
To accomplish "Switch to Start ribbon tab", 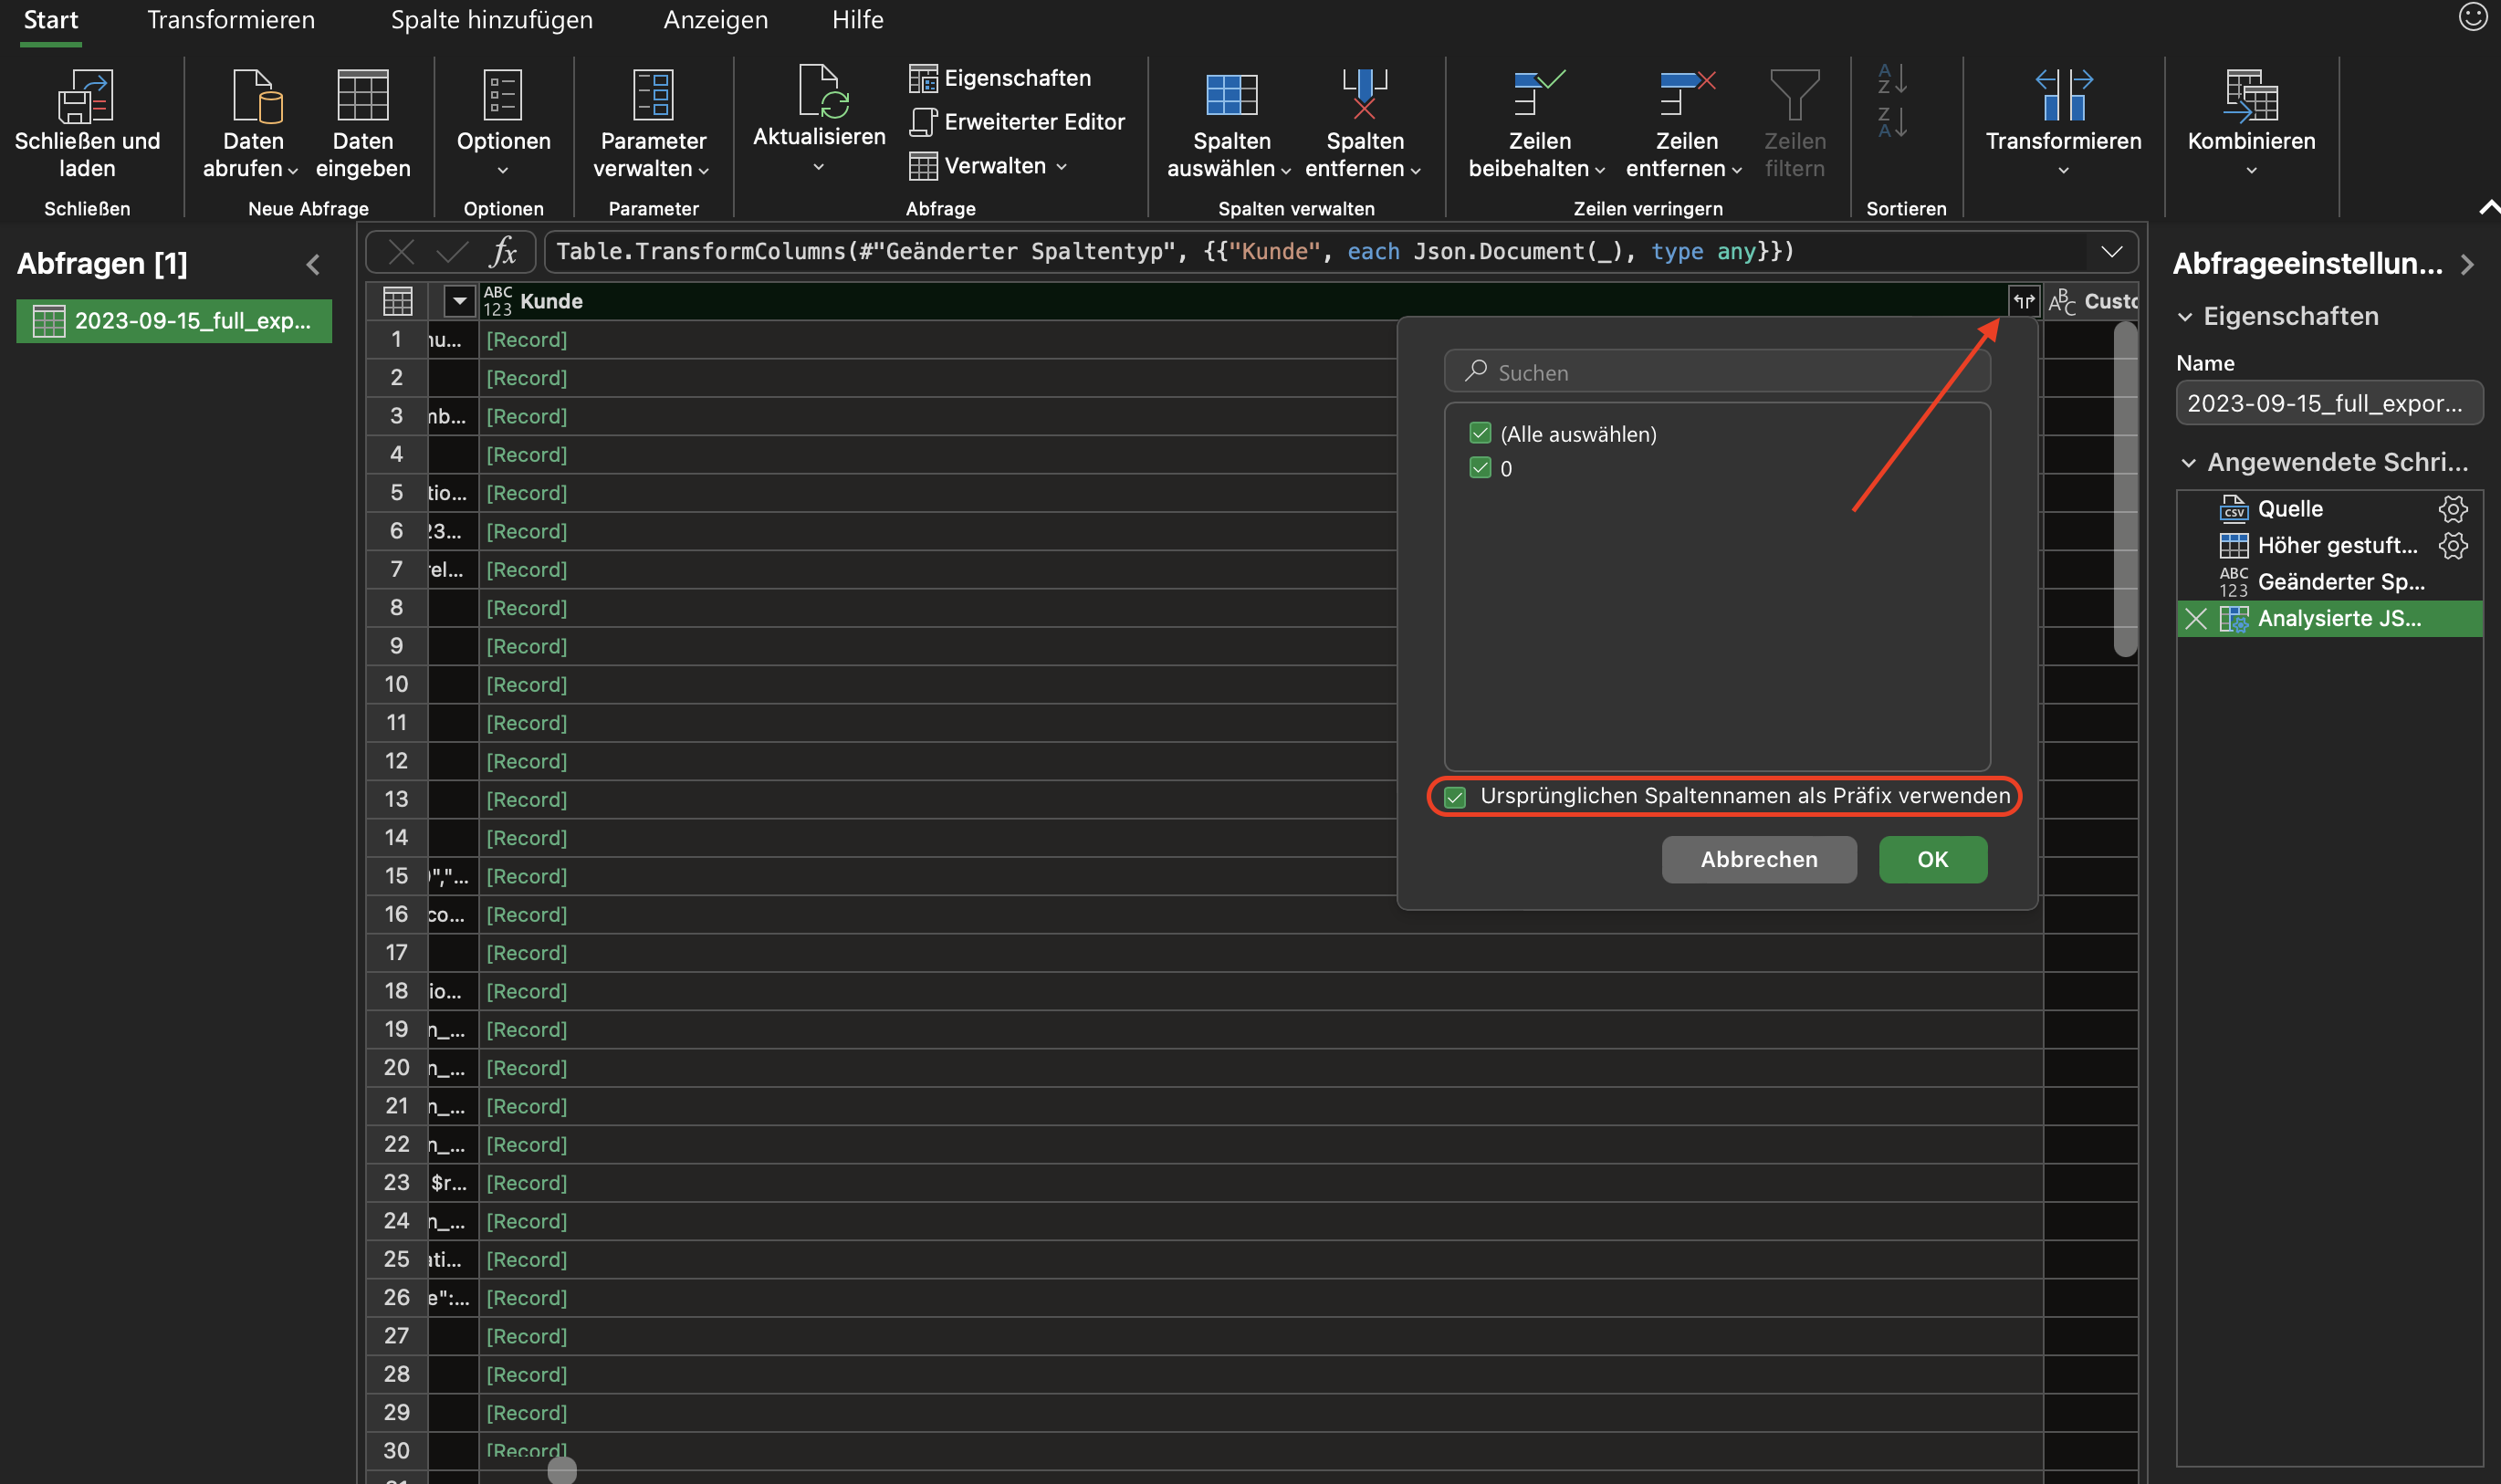I will (x=50, y=19).
